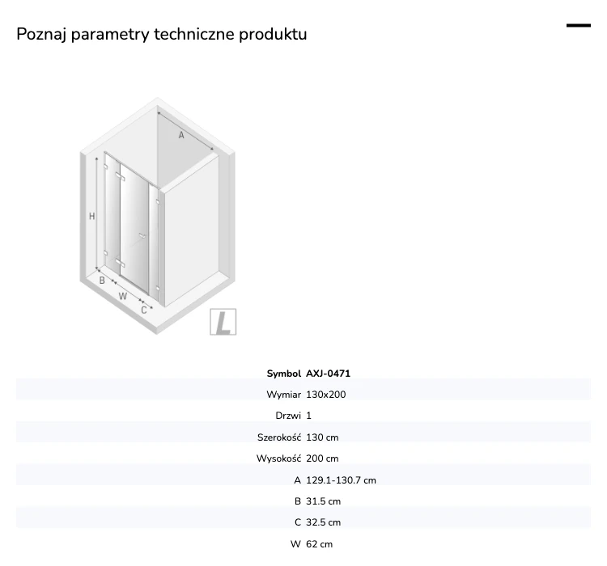This screenshot has width=607, height=566.
Task: Click the Drzwi value row
Action: 303,416
